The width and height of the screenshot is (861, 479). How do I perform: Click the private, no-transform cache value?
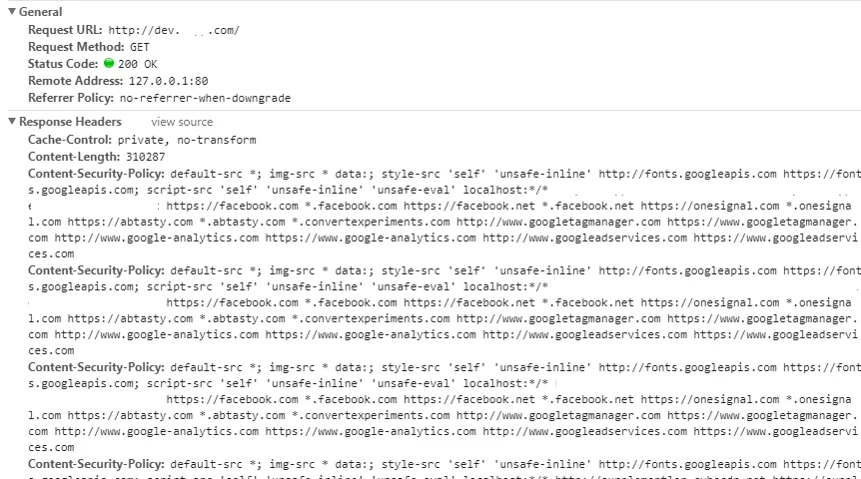[x=187, y=140]
